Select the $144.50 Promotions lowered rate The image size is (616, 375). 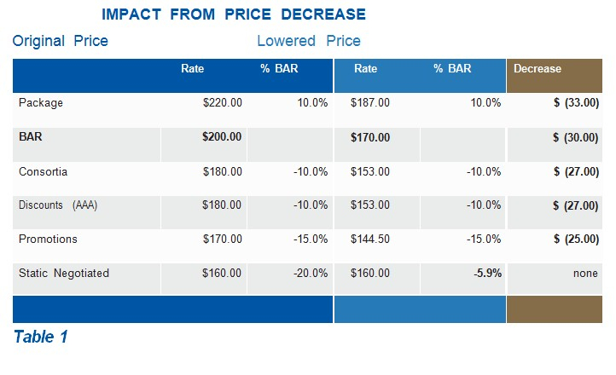pos(370,239)
